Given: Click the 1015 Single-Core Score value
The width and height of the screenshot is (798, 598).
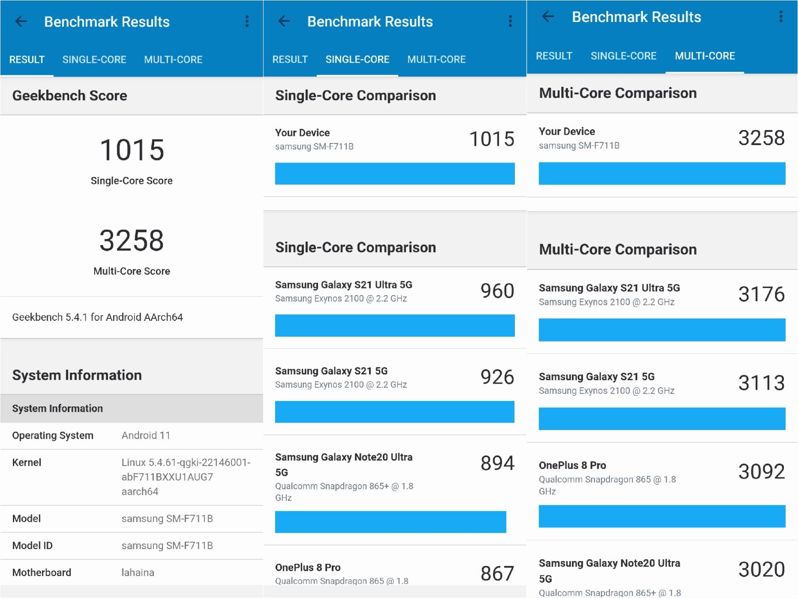Looking at the screenshot, I should point(132,150).
